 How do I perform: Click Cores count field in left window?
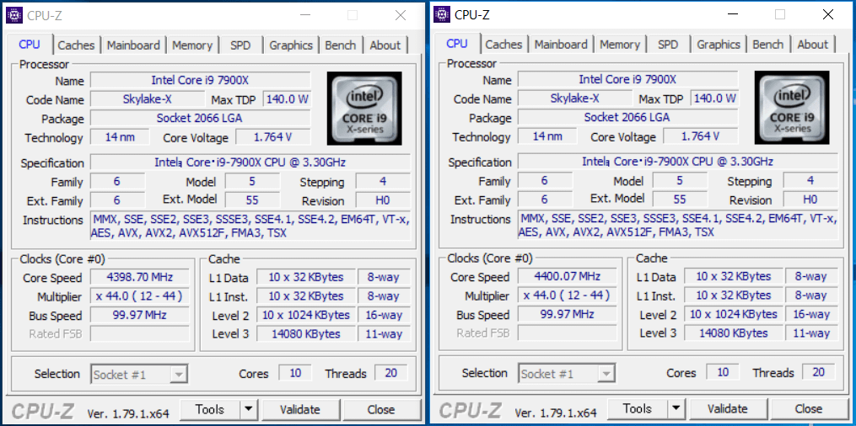coord(295,373)
